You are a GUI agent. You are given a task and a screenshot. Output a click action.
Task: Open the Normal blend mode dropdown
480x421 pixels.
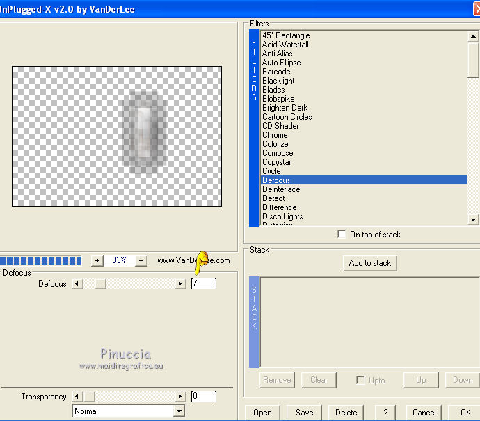click(x=179, y=411)
